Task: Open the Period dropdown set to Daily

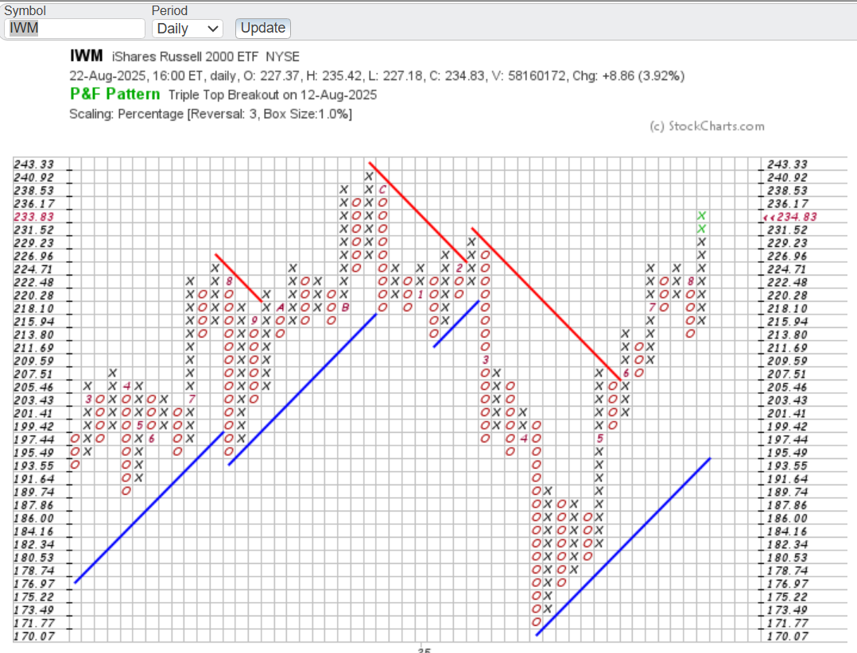Action: pos(188,29)
